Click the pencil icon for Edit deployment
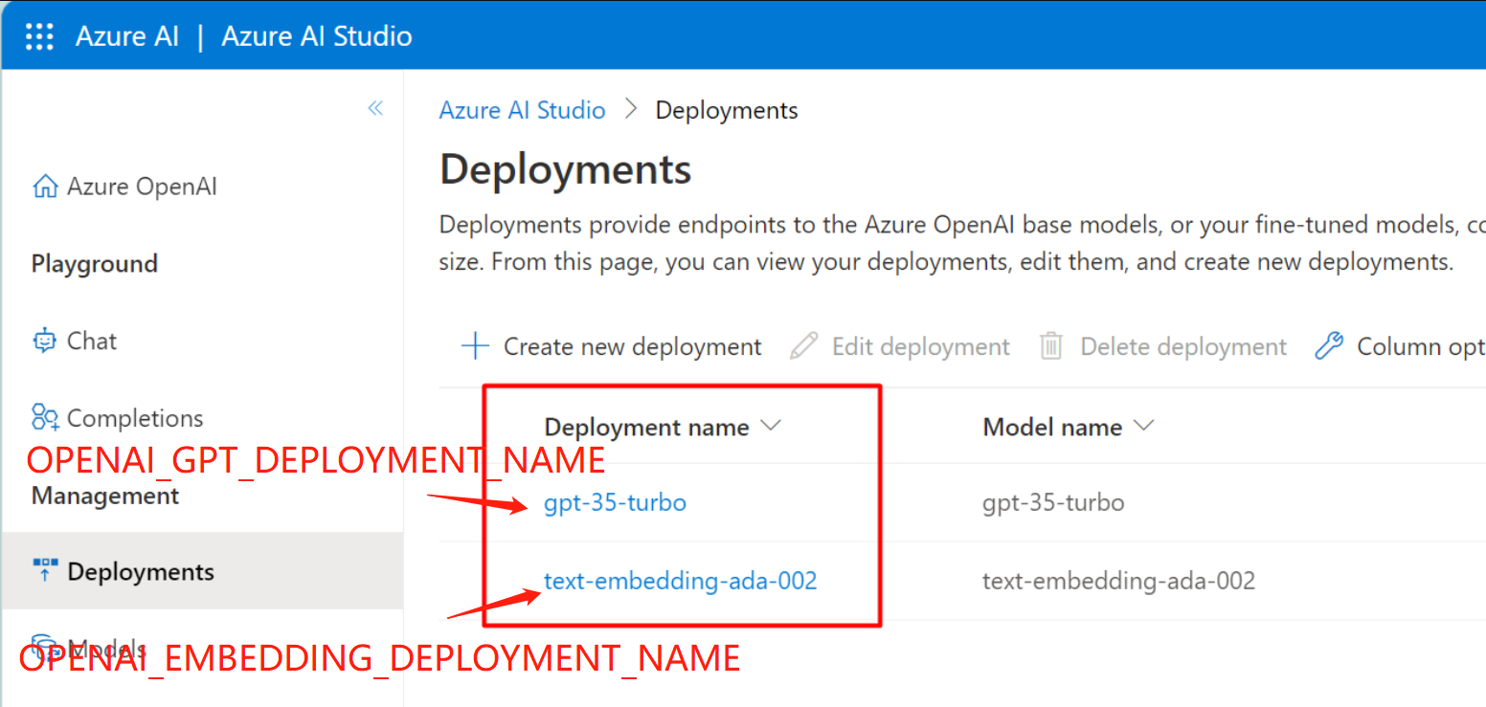Viewport: 1486px width, 707px height. [803, 346]
